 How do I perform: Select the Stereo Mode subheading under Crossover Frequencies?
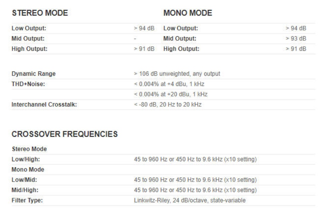point(29,149)
